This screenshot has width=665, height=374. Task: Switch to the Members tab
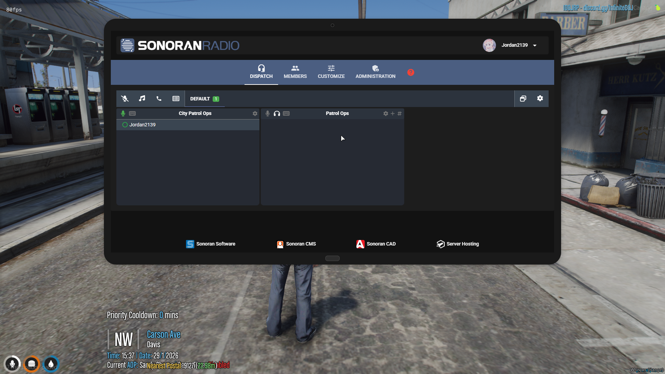(295, 72)
